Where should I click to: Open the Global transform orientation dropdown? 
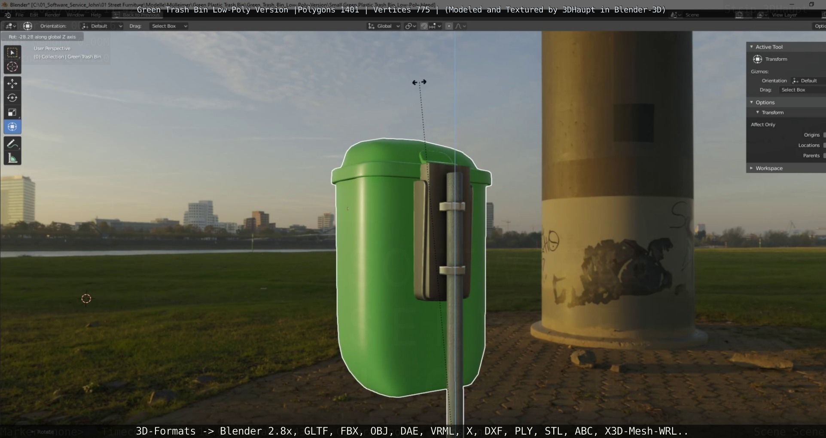pyautogui.click(x=384, y=26)
